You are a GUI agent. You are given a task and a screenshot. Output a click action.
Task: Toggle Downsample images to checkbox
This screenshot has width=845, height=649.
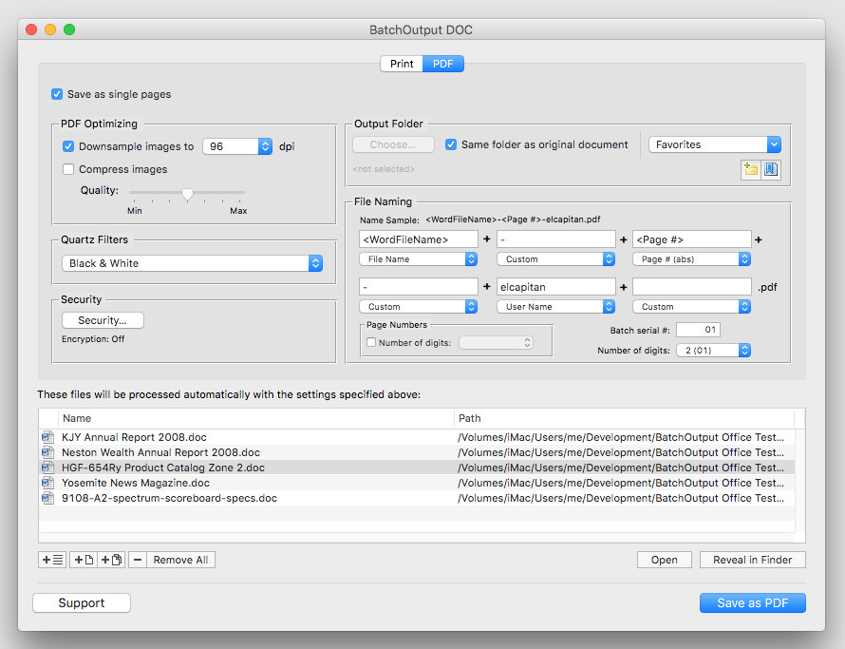(x=68, y=146)
